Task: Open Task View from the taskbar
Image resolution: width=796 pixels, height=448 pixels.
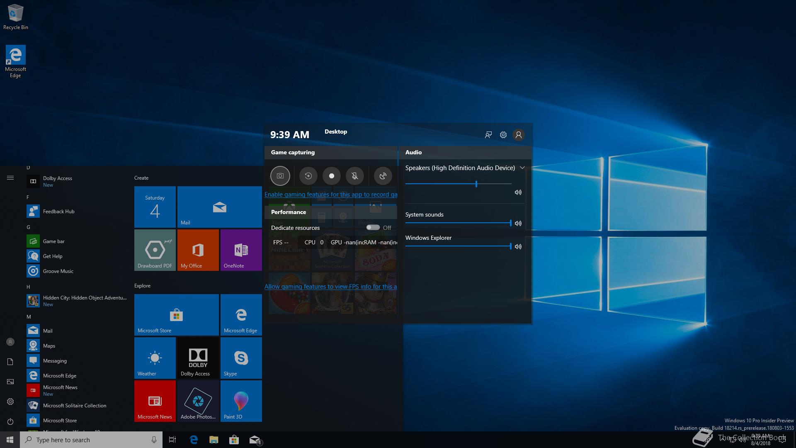Action: 172,440
